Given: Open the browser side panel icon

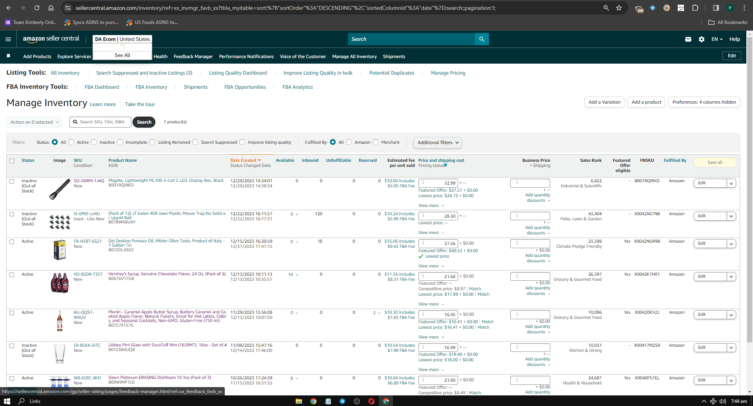Looking at the screenshot, I should pos(716,8).
